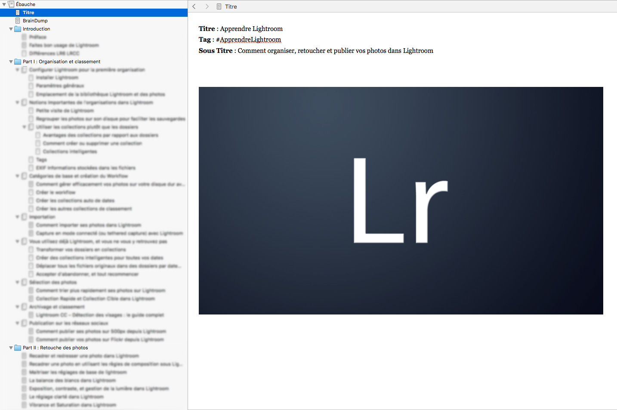
Task: Open the #ApprendreLightroom tag link
Action: (249, 39)
